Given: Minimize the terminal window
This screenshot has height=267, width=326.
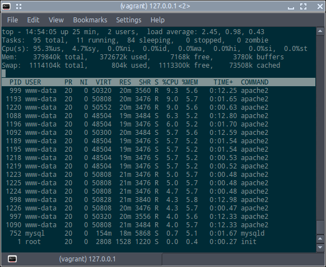Looking at the screenshot, I should tap(291, 7).
